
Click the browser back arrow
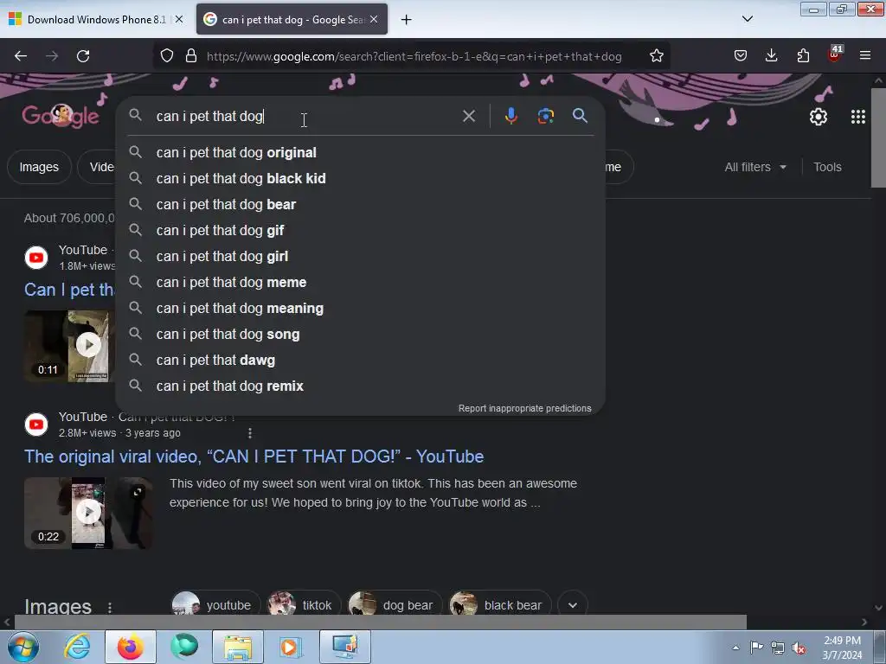coord(21,56)
